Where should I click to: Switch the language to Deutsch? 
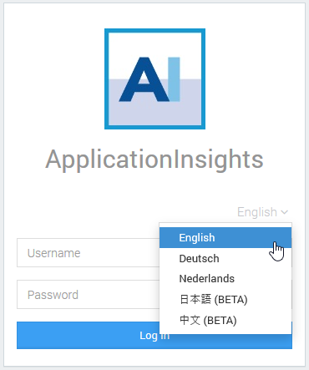pos(225,259)
